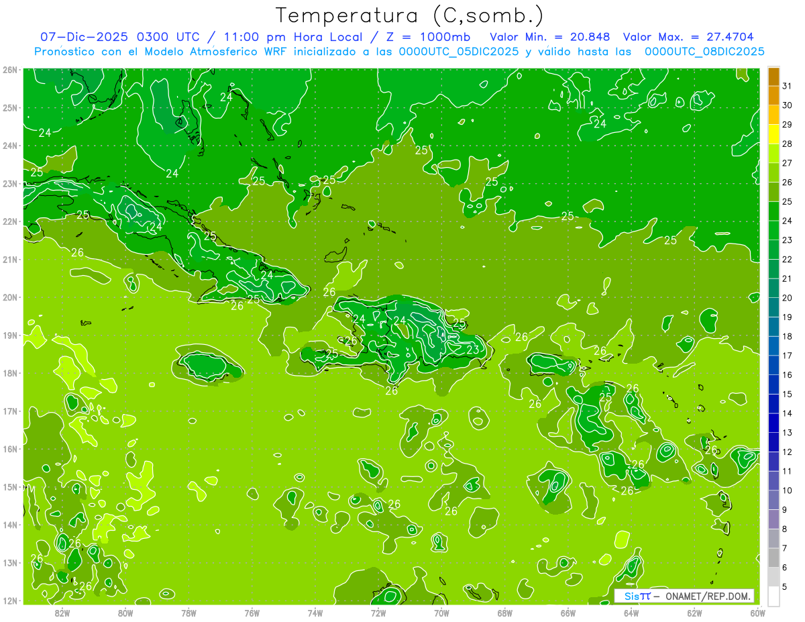805x622 pixels.
Task: Click the "17N" latitude label
Action: [x=10, y=411]
